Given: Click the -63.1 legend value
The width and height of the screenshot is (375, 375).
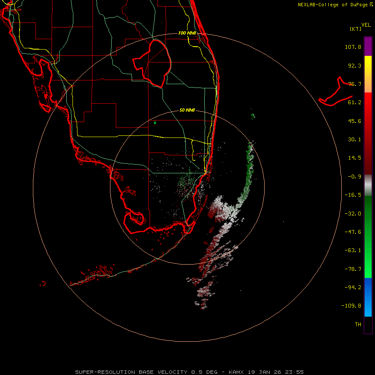Looking at the screenshot, I should [x=353, y=250].
